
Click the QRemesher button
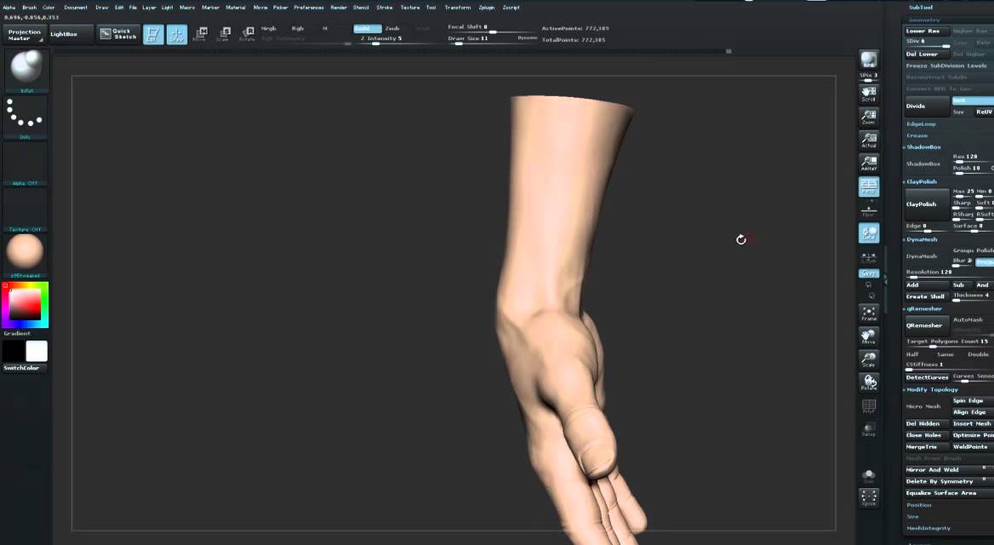click(927, 325)
